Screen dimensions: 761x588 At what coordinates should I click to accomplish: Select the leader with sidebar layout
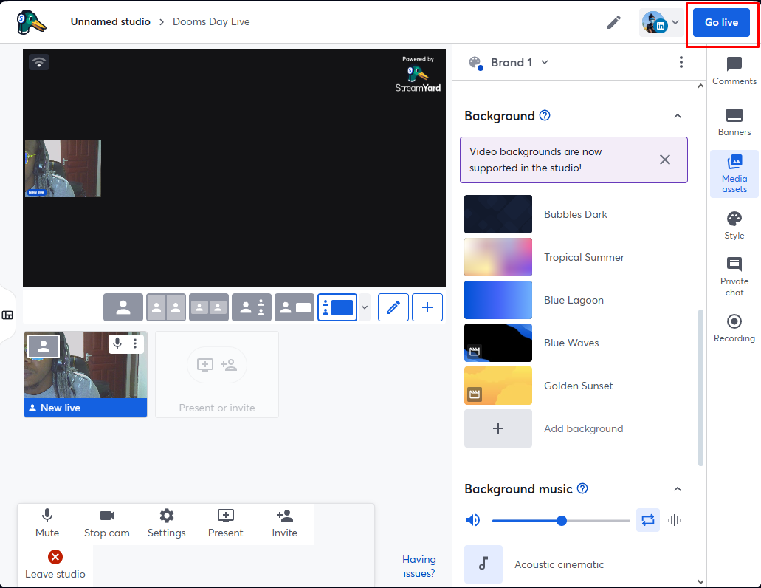click(x=252, y=307)
